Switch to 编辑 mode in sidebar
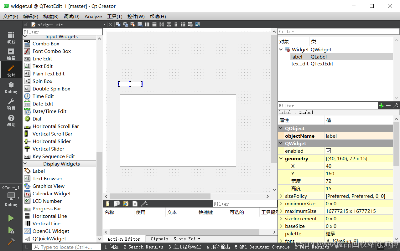The image size is (400, 251). (11, 54)
